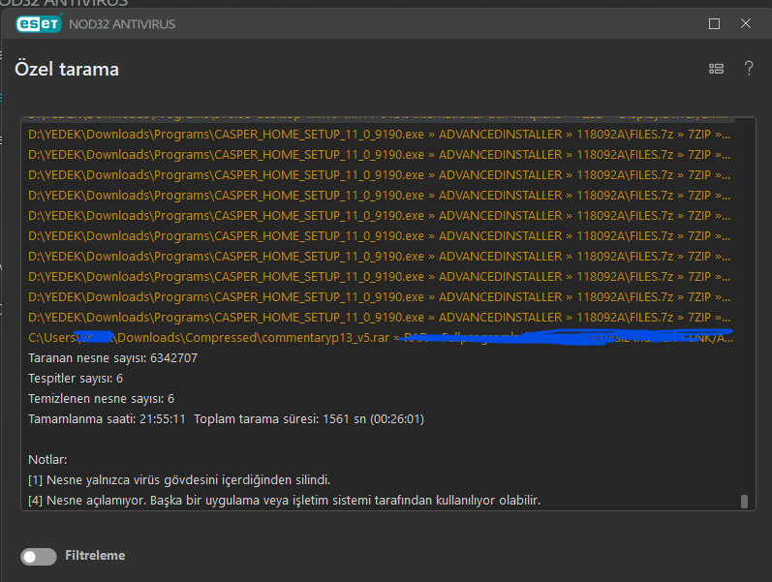Viewport: 772px width, 582px height.
Task: Select the 'Notlar:' line
Action: 47,459
